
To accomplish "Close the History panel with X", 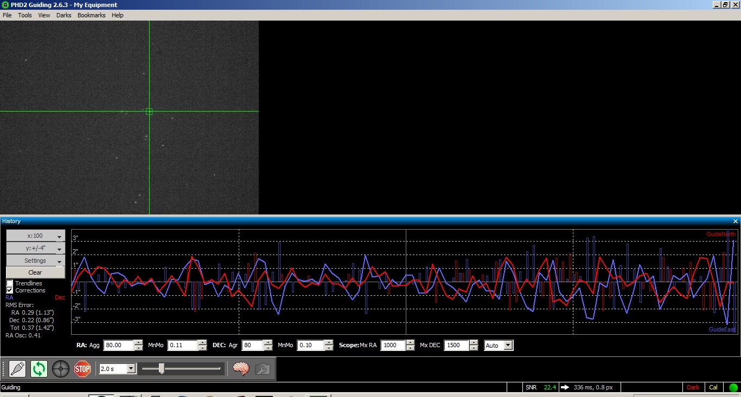I will [736, 221].
